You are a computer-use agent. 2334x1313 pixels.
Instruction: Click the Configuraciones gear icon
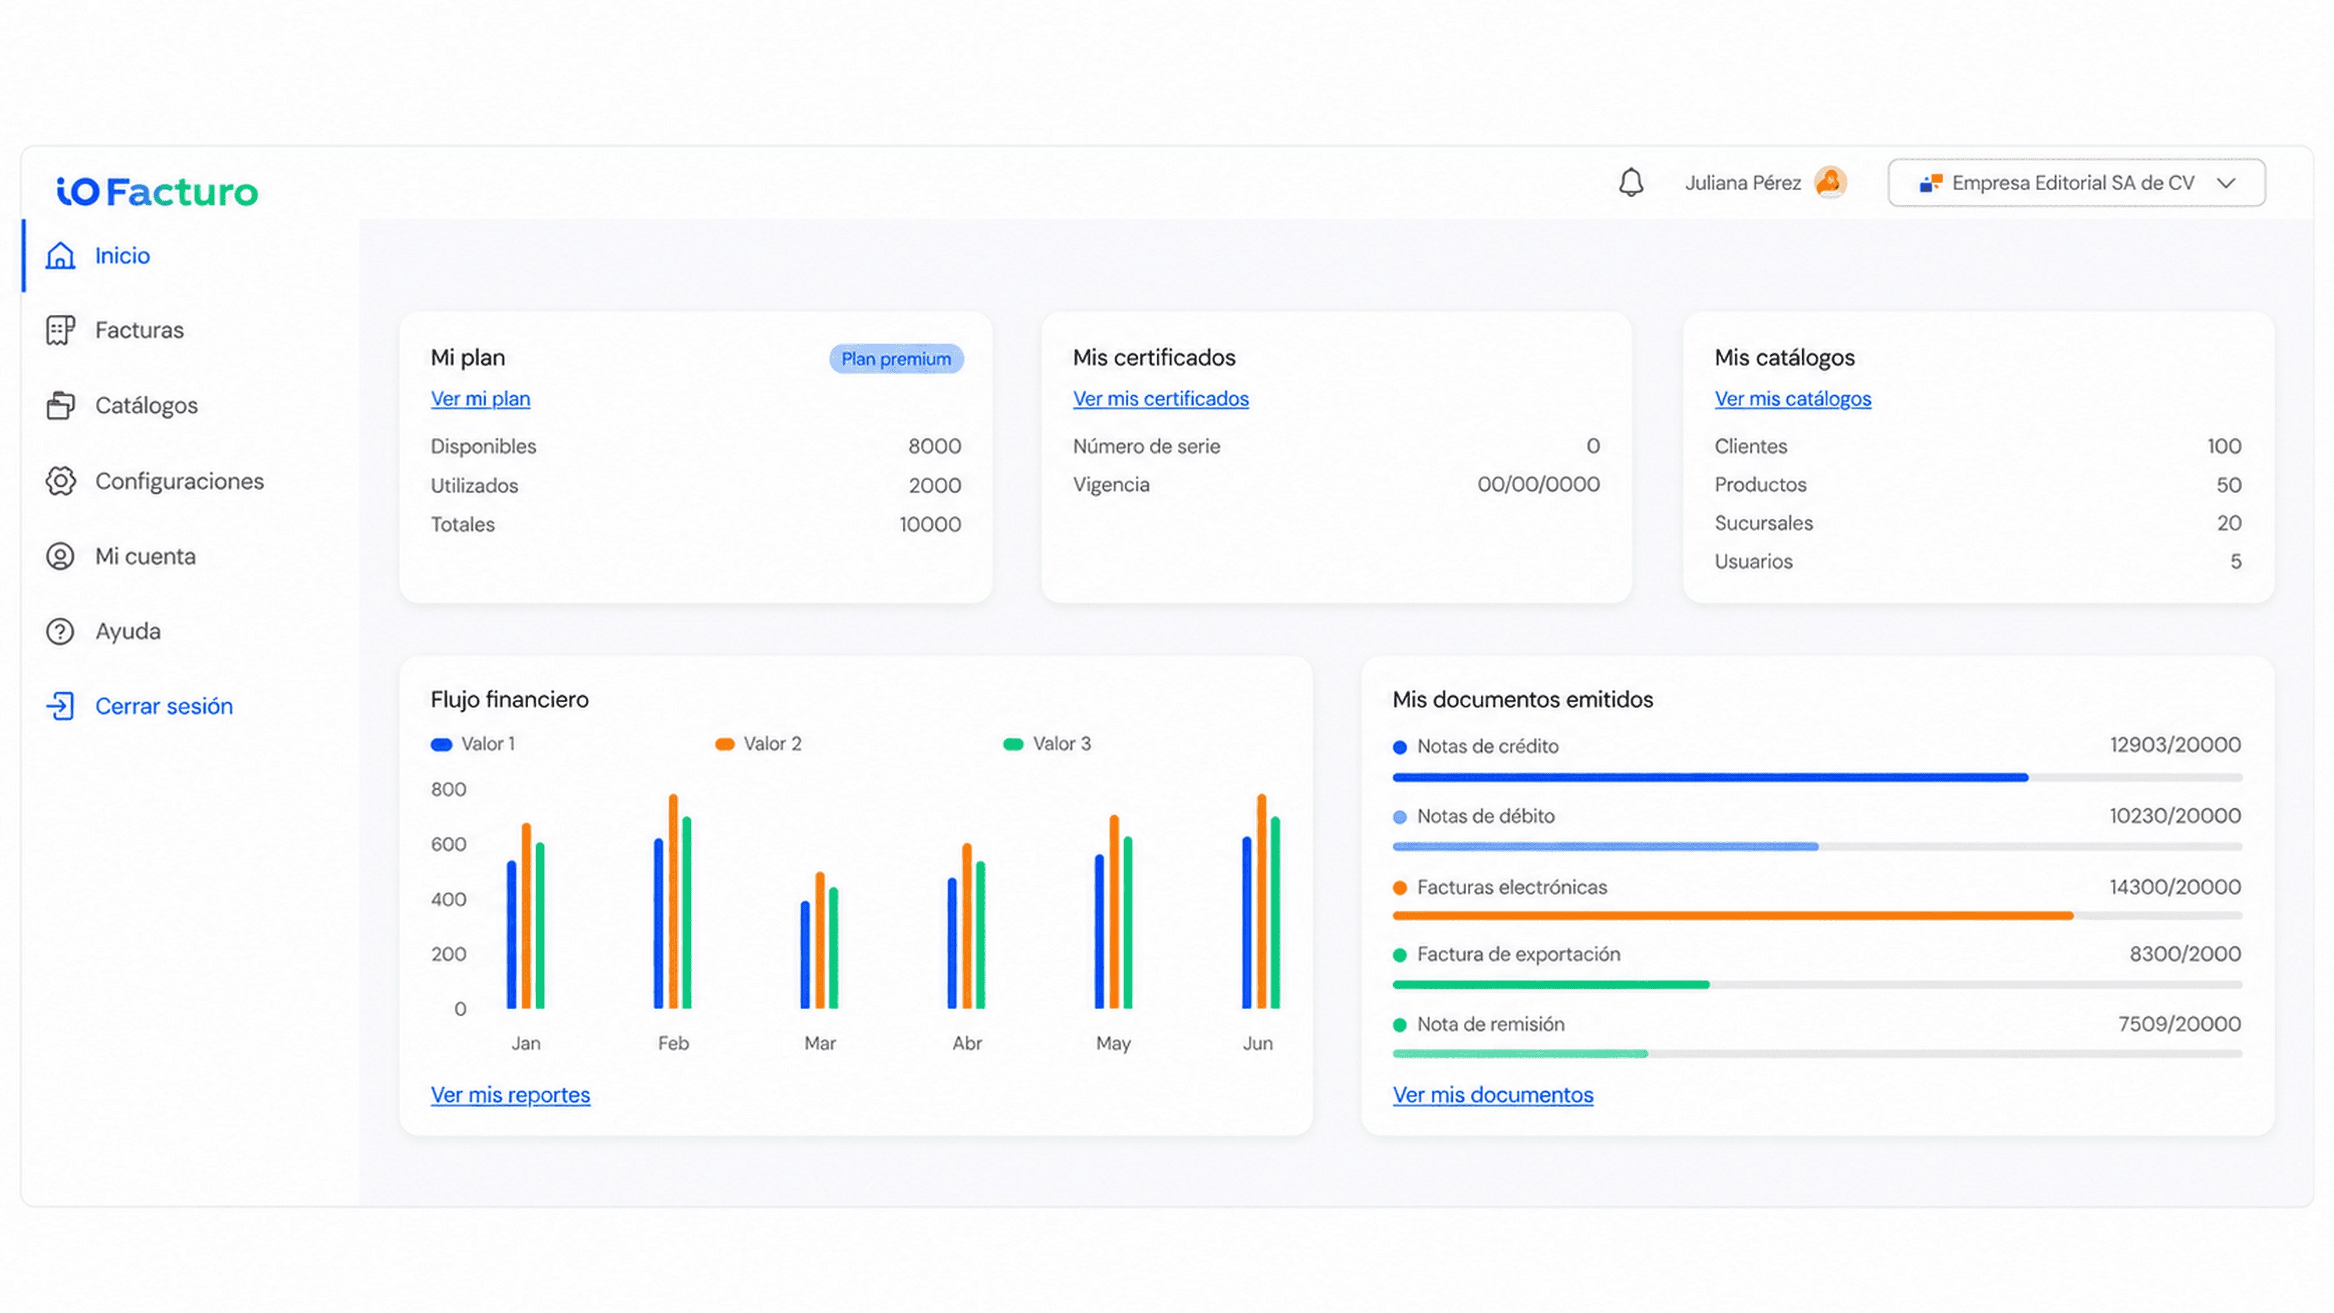pos(60,480)
